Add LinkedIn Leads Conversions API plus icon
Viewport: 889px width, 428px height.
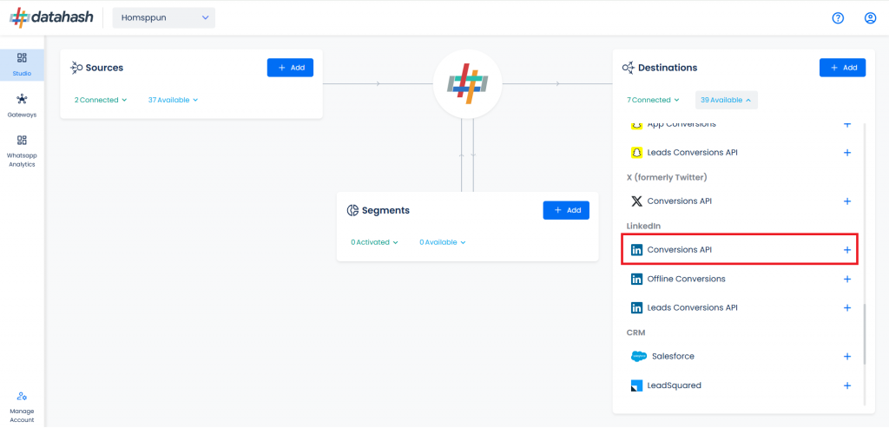click(847, 308)
